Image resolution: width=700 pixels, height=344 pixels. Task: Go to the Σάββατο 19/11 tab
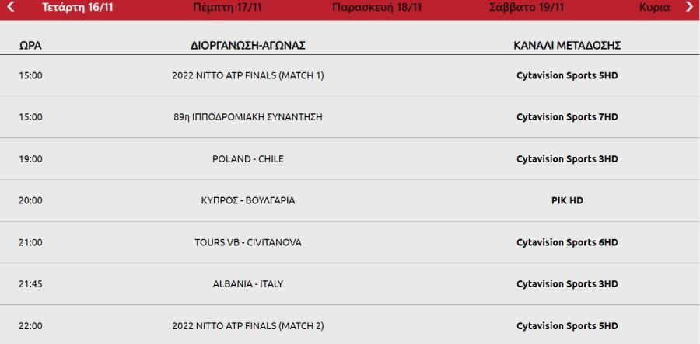tap(527, 8)
